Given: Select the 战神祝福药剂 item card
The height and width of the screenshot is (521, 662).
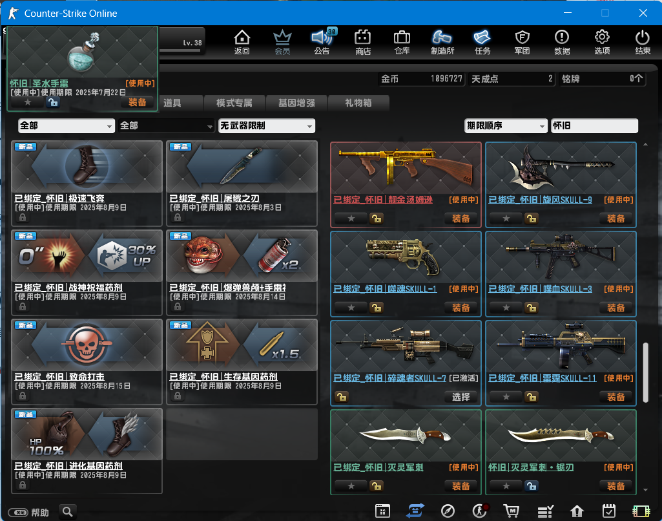Looking at the screenshot, I should [x=87, y=273].
